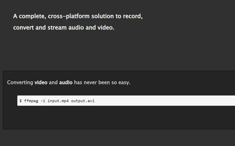Screen dimensions: 235x146
Task: Click the word 'ffmpeg' in the command
Action: click(x=31, y=101)
